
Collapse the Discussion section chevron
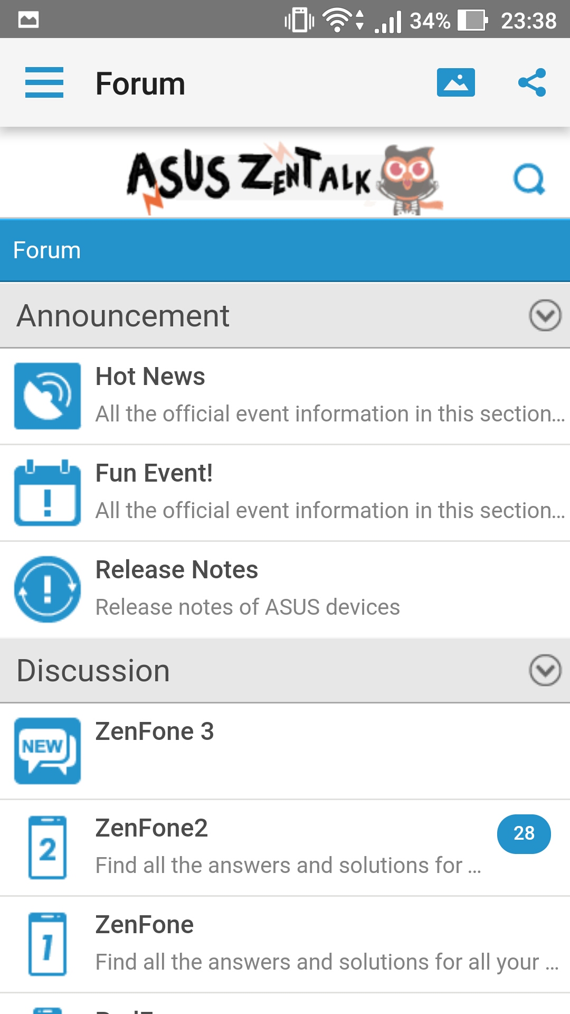click(545, 670)
